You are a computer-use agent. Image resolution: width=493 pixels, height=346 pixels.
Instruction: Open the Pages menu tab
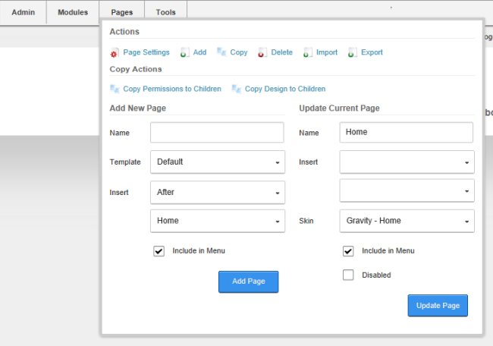122,12
